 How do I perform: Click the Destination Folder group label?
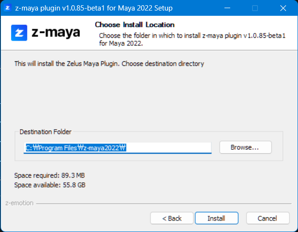(x=45, y=132)
